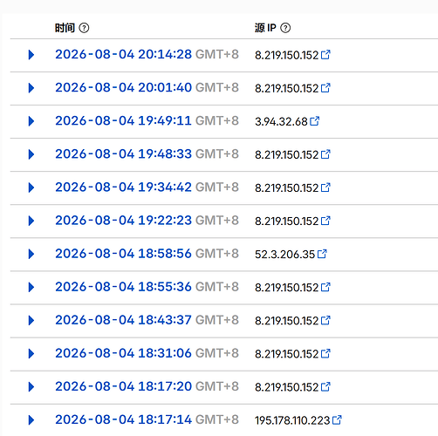Image resolution: width=438 pixels, height=436 pixels.
Task: Open external link icon for 18:31:06 row IP
Action: coord(325,353)
